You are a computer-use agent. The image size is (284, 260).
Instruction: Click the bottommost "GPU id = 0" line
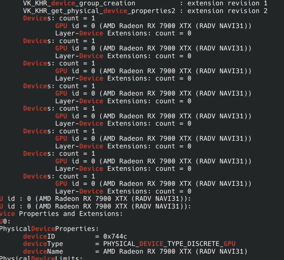tap(153, 184)
